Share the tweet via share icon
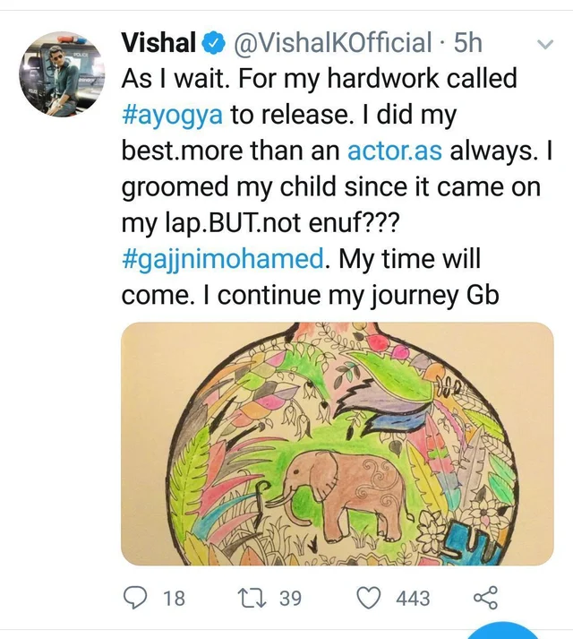Image resolution: width=573 pixels, height=639 pixels. pyautogui.click(x=485, y=598)
